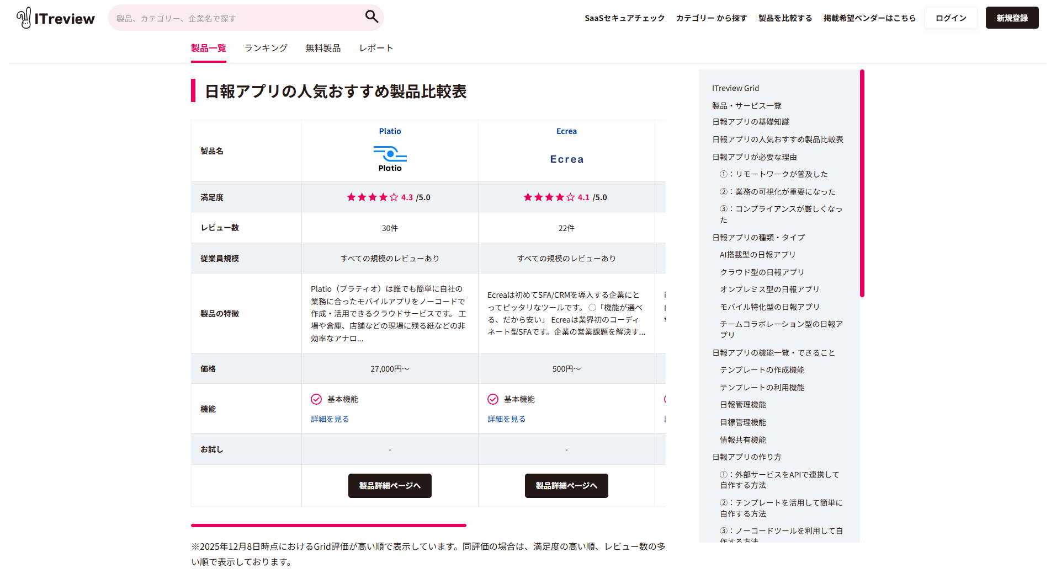This screenshot has height=574, width=1051.
Task: Go to オンプレミス型の日報アプリ
Action: click(x=770, y=289)
